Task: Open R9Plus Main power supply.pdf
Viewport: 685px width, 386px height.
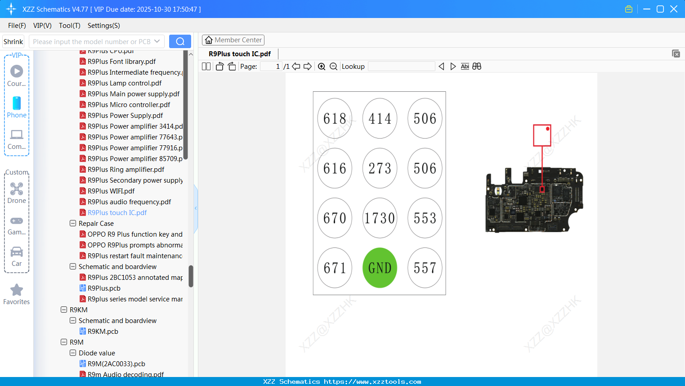Action: coord(130,94)
